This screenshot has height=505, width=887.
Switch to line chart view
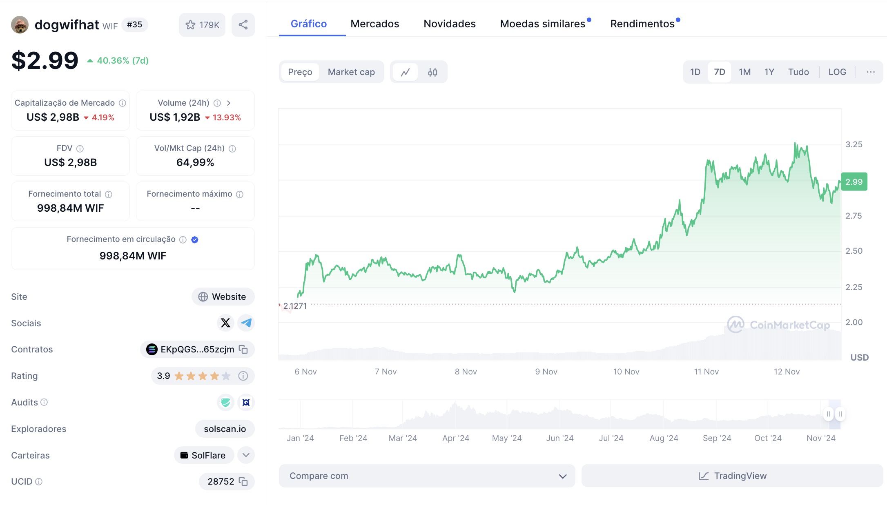coord(405,72)
